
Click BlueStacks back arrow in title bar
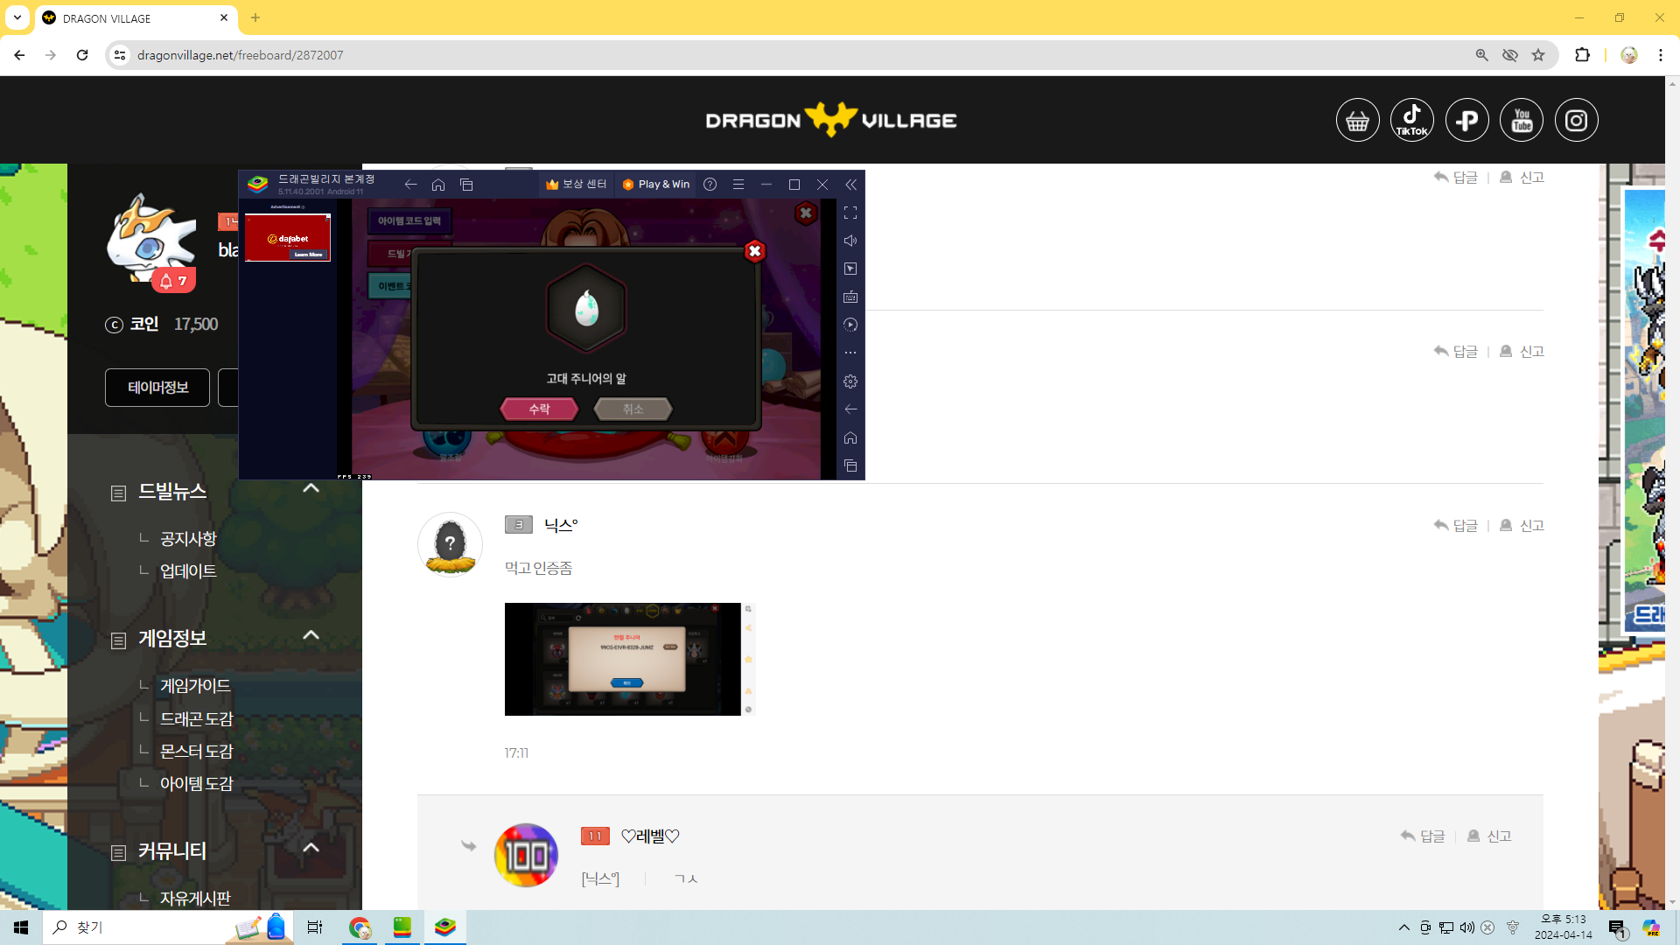pyautogui.click(x=410, y=185)
